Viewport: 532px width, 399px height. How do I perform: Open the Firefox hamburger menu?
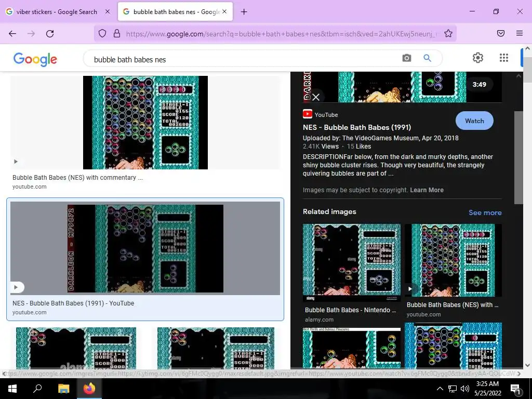(520, 33)
